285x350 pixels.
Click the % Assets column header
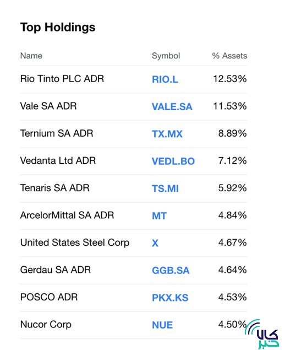point(229,56)
